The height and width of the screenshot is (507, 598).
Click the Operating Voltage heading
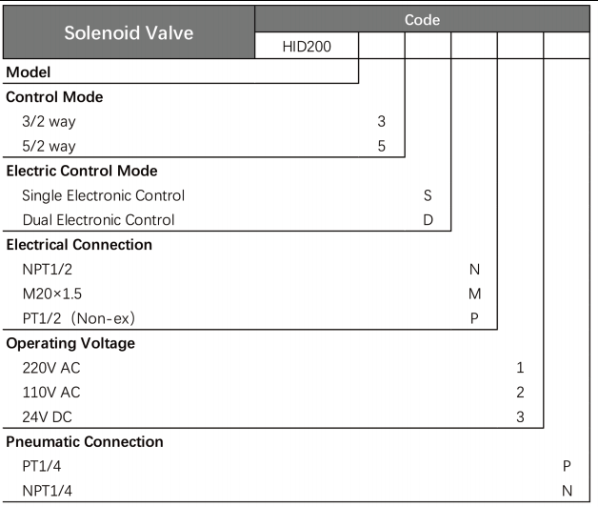click(70, 343)
